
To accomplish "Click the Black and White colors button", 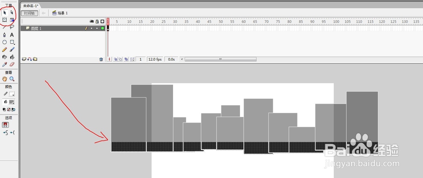I will 4,110.
